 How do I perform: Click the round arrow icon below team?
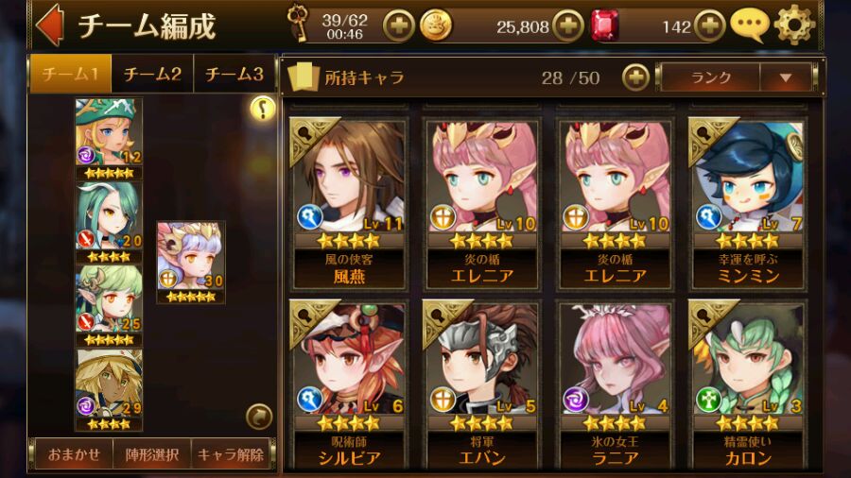point(259,417)
